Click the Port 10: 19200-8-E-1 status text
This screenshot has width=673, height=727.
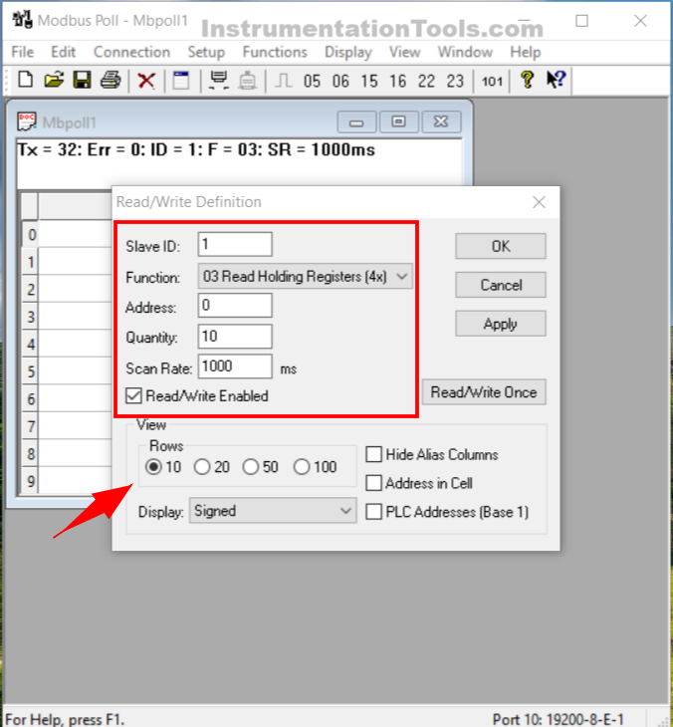pyautogui.click(x=559, y=719)
